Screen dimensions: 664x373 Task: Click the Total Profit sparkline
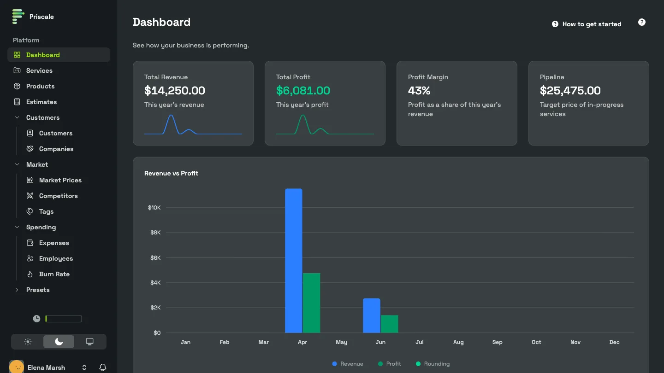325,124
